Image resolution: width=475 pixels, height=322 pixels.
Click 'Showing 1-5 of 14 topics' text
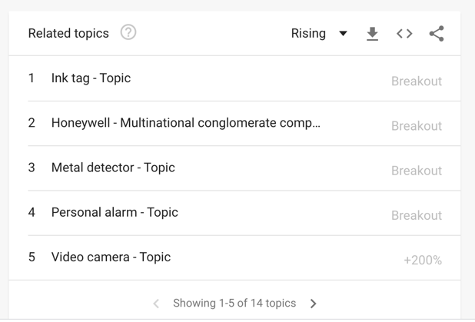point(234,304)
